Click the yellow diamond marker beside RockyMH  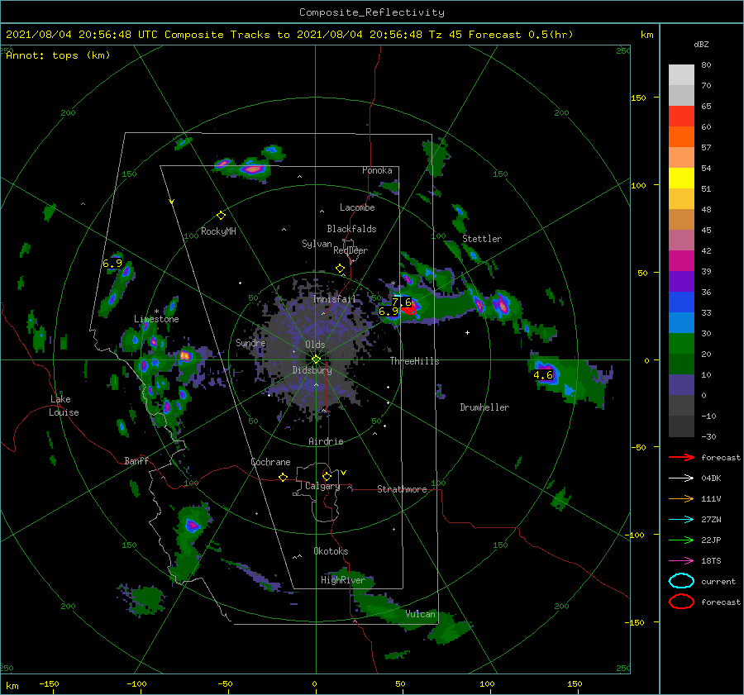221,216
